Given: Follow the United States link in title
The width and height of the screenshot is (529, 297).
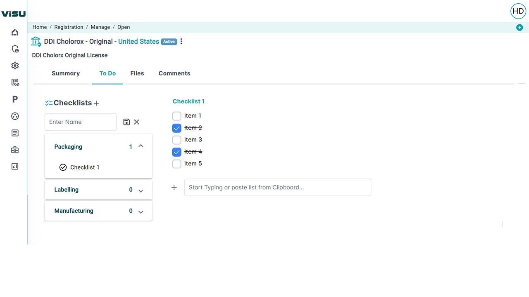Looking at the screenshot, I should 138,42.
